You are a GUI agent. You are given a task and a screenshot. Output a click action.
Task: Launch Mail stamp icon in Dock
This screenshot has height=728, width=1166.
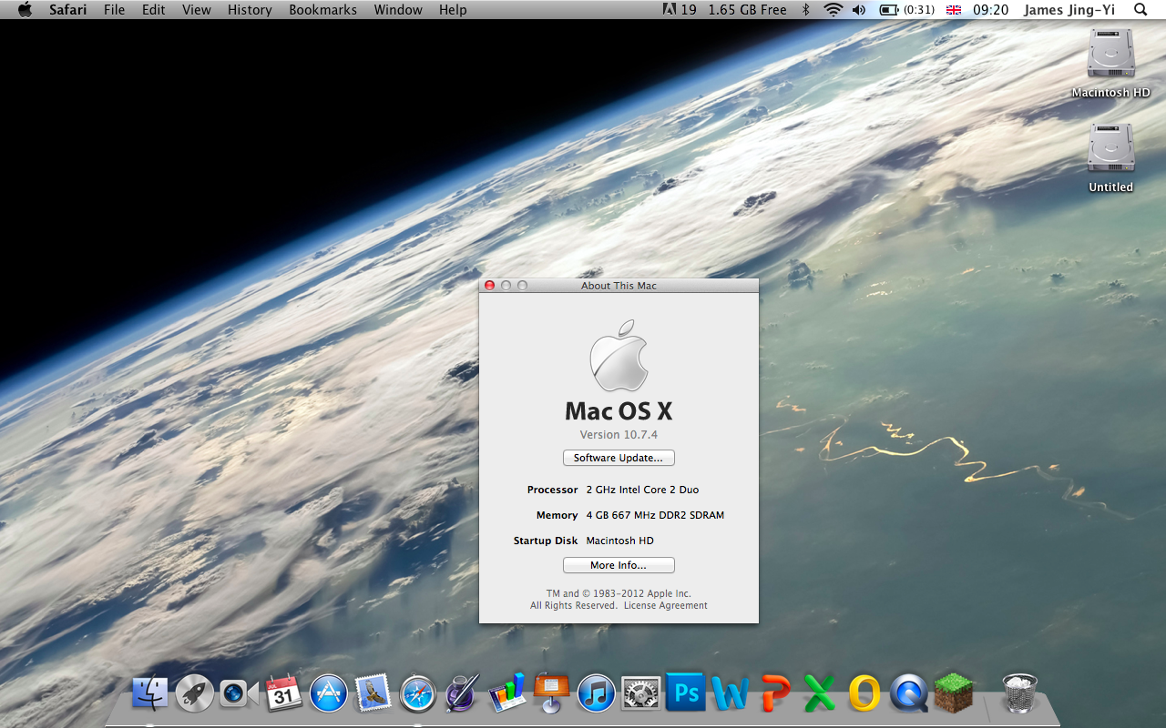click(373, 693)
